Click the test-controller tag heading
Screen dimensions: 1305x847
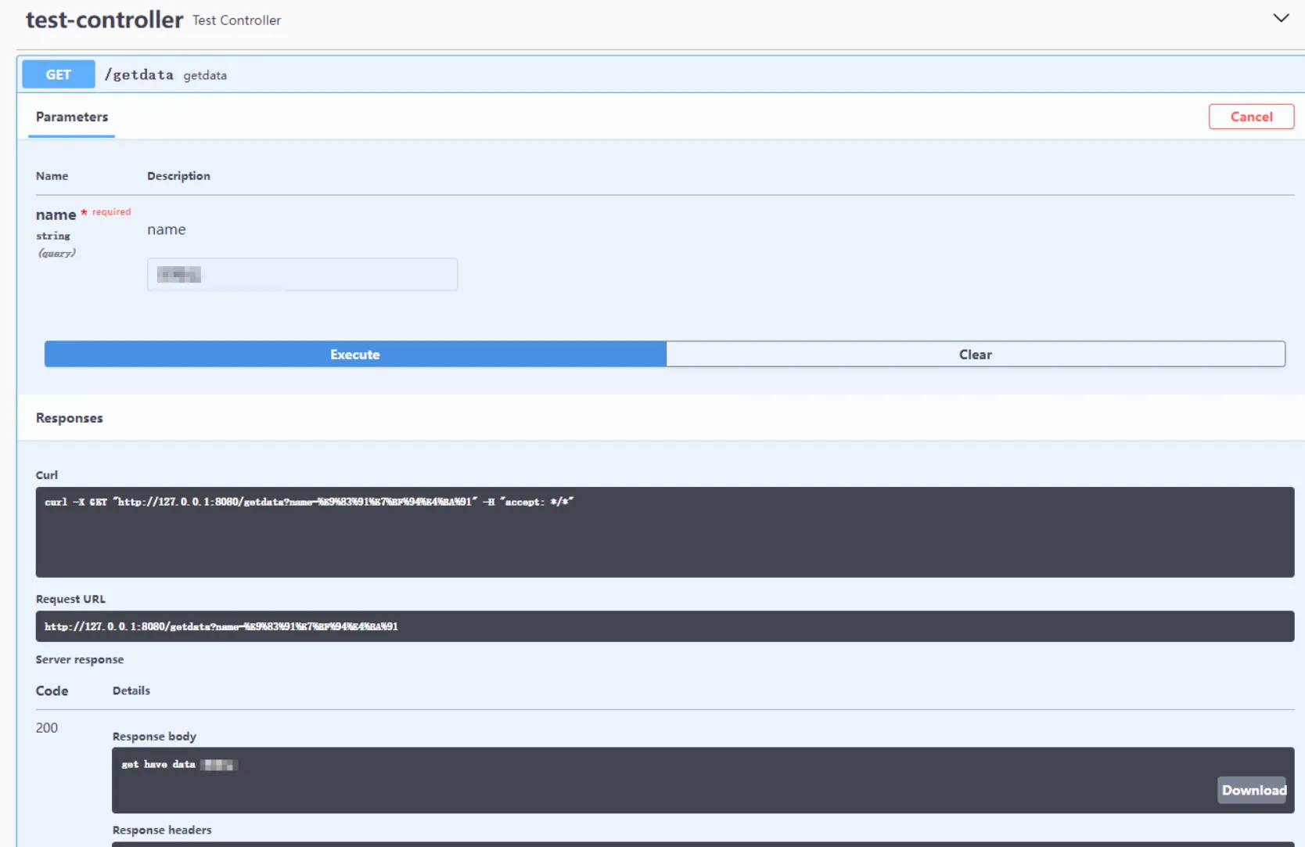[x=104, y=20]
